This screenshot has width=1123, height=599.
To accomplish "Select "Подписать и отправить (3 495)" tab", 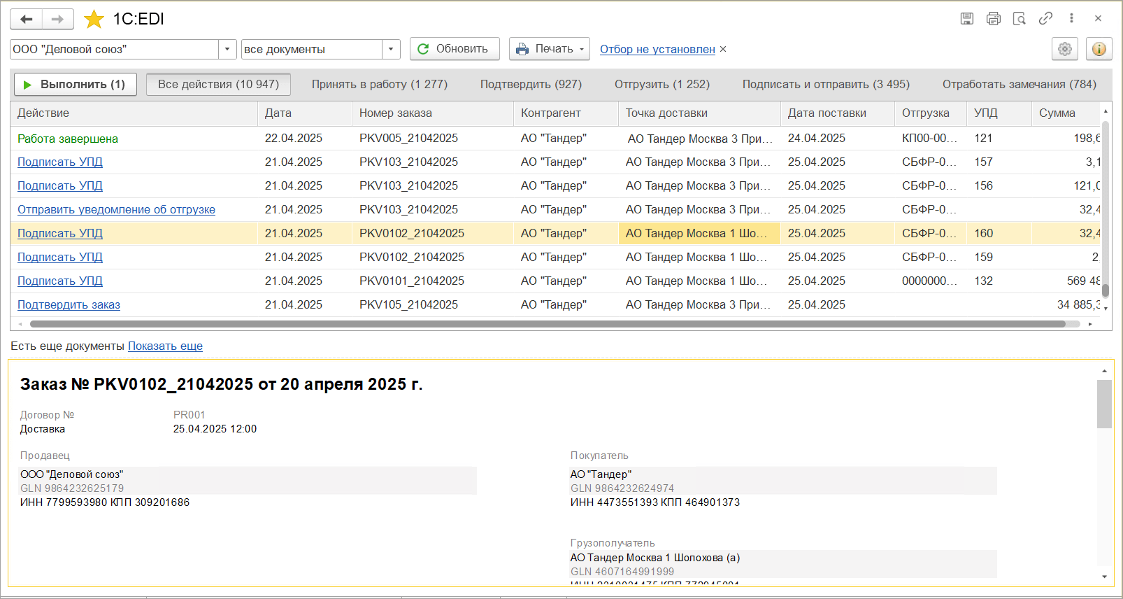I will [825, 84].
